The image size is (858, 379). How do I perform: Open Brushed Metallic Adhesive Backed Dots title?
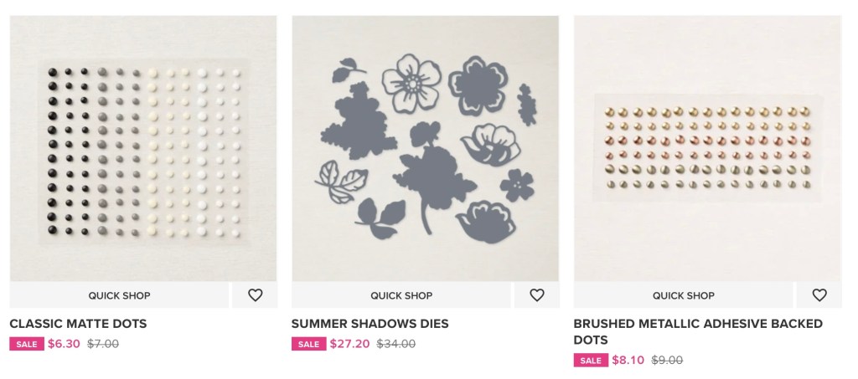tap(698, 324)
